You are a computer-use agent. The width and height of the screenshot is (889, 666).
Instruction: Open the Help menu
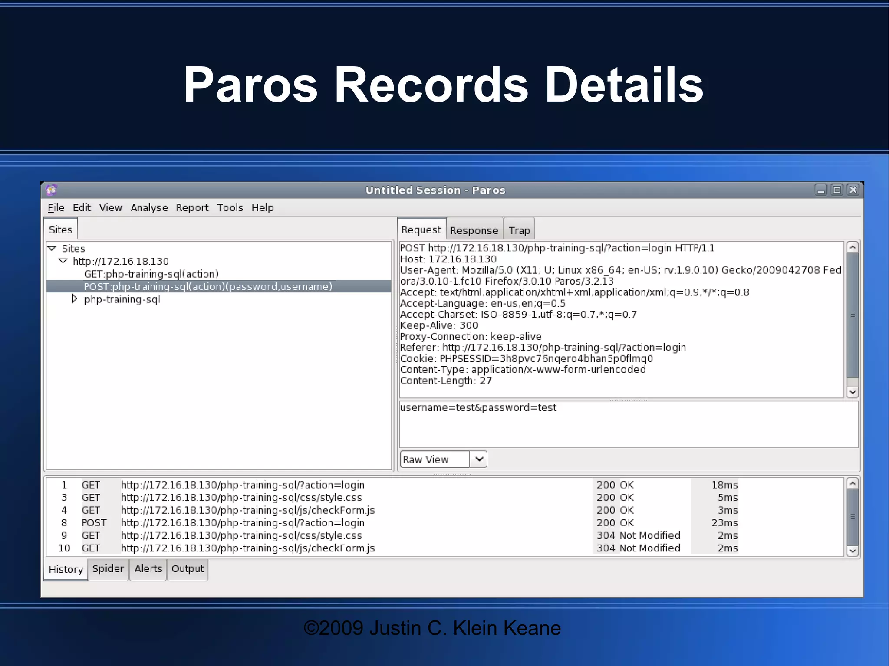coord(263,208)
